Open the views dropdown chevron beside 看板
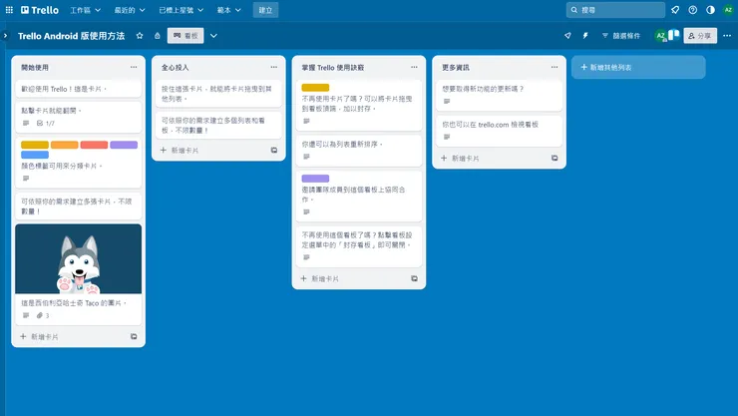738x416 pixels. 213,36
